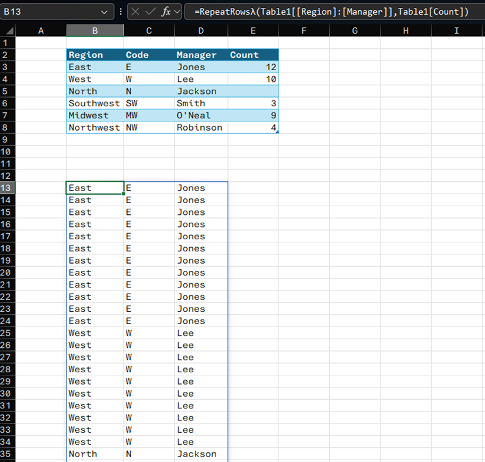The image size is (485, 462).
Task: Click the Enter checkmark formula button
Action: 150,12
